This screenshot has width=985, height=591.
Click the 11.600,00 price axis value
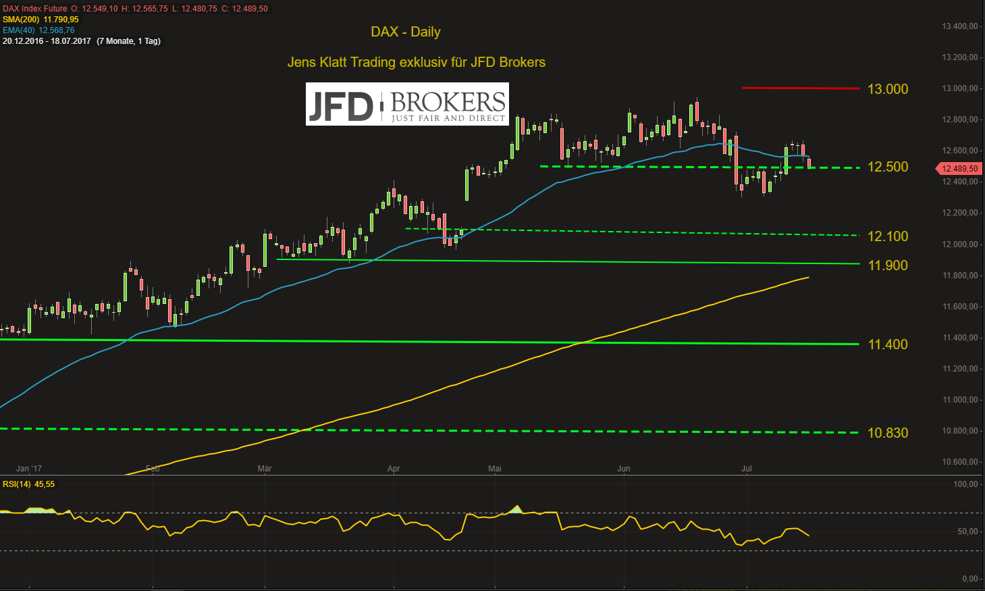pyautogui.click(x=960, y=307)
